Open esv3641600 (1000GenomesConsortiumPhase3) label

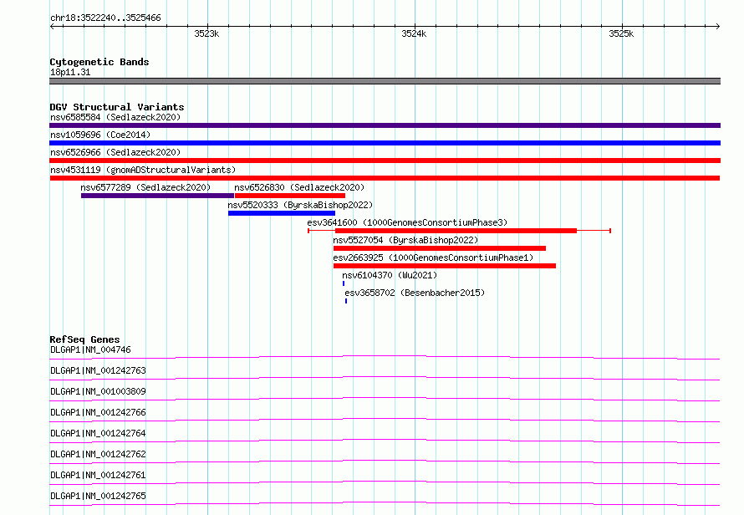[407, 222]
